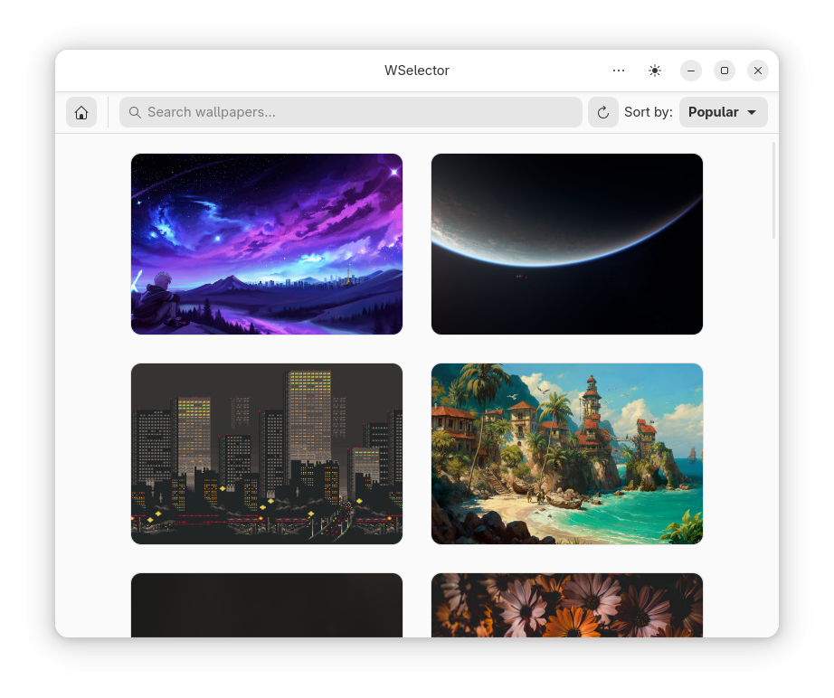Viewport: 834px width, 698px height.
Task: Click the vertical scrollbar handle
Action: point(773,190)
